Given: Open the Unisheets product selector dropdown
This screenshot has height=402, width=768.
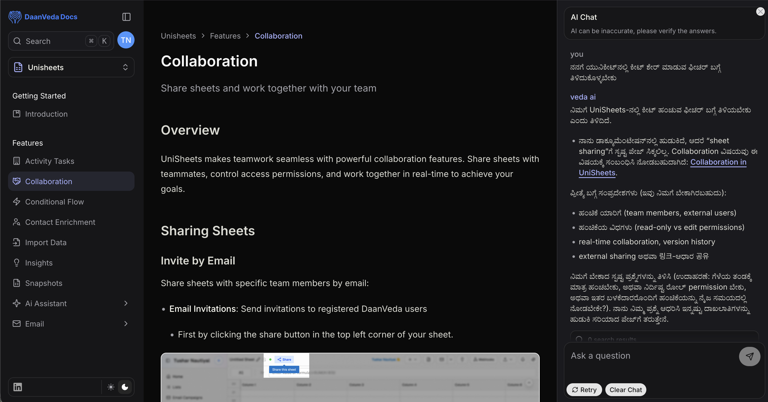Looking at the screenshot, I should pos(71,67).
